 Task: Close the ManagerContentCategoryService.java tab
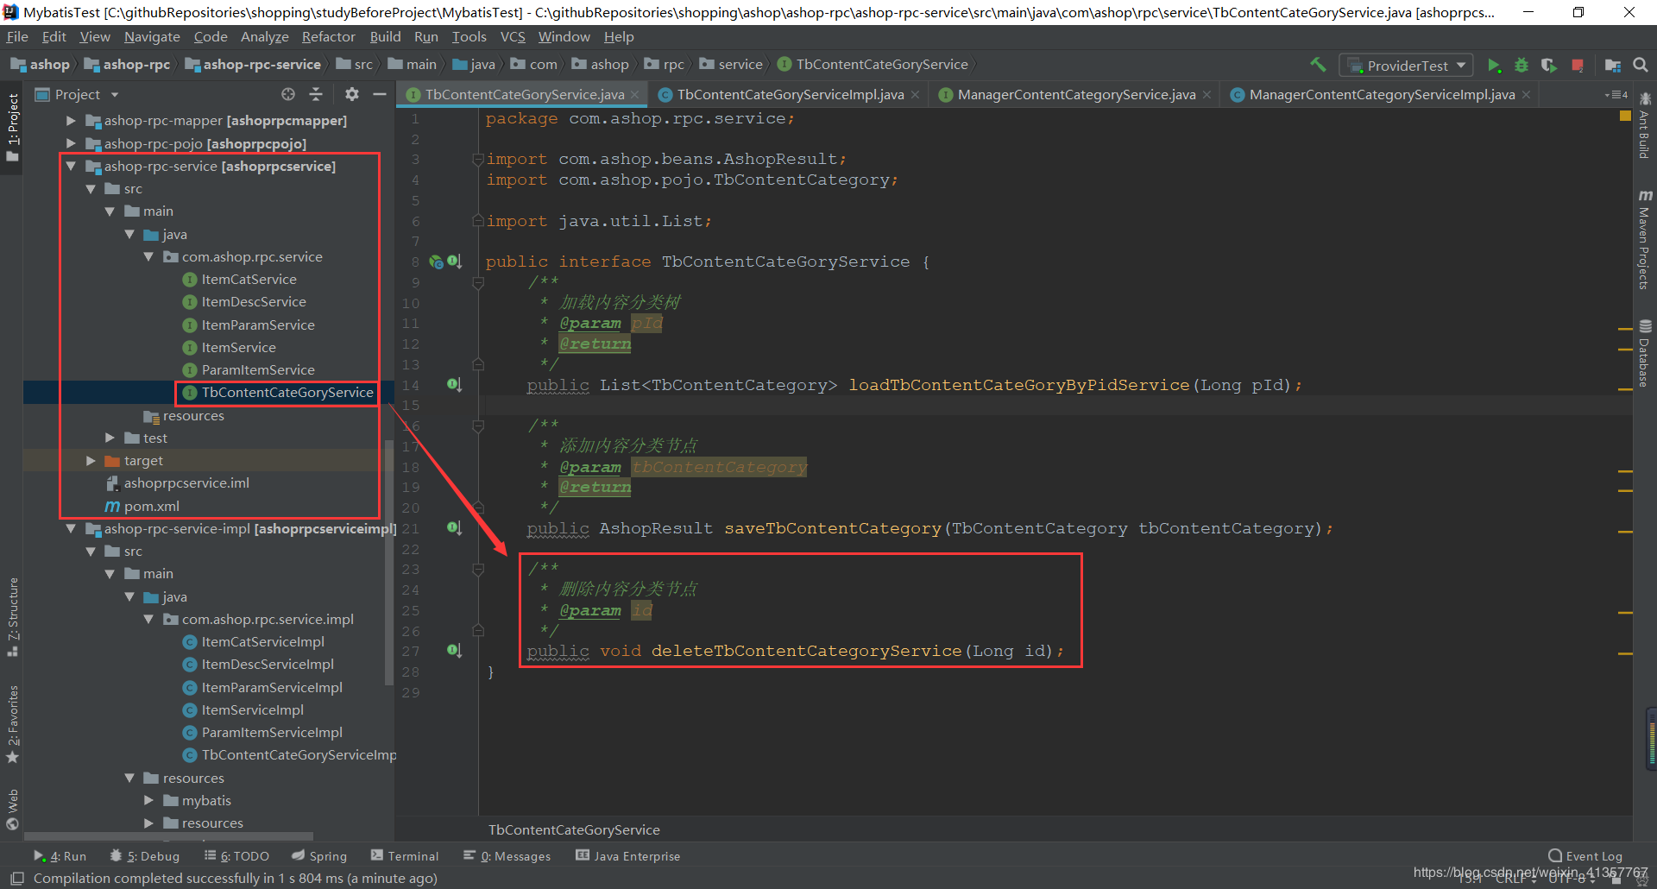coord(1207,95)
